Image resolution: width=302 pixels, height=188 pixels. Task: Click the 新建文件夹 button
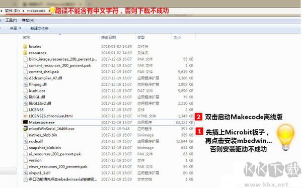[39, 29]
